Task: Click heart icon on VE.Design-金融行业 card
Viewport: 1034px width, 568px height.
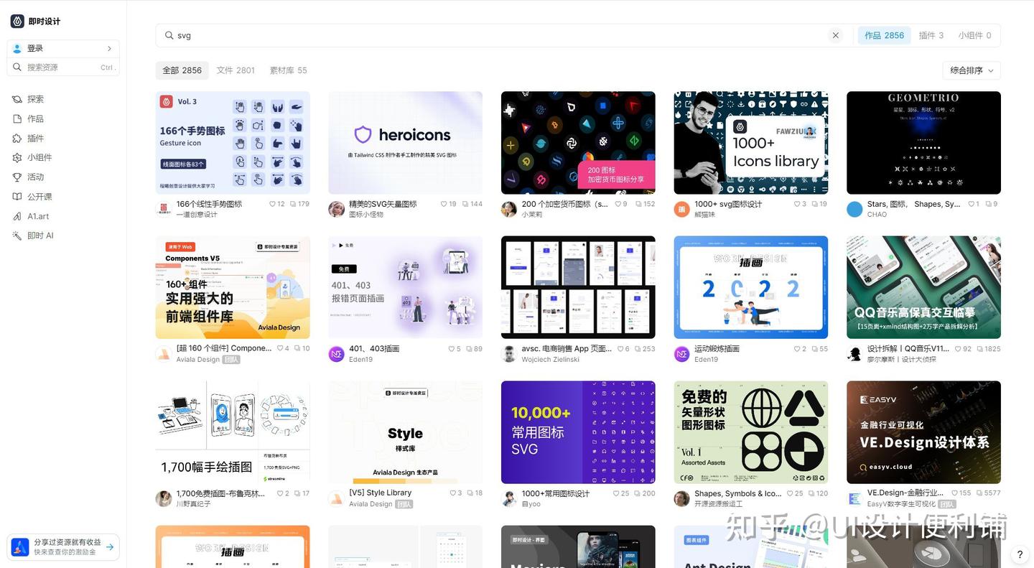Action: tap(954, 493)
